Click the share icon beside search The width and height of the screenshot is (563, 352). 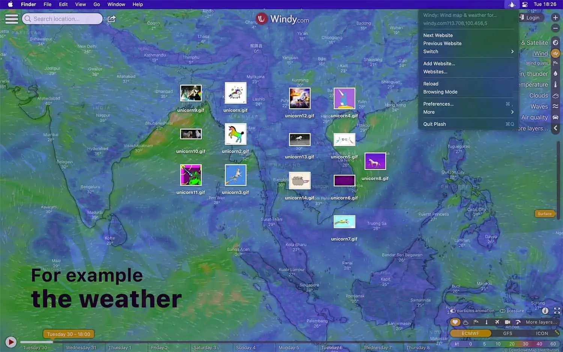[x=111, y=19]
